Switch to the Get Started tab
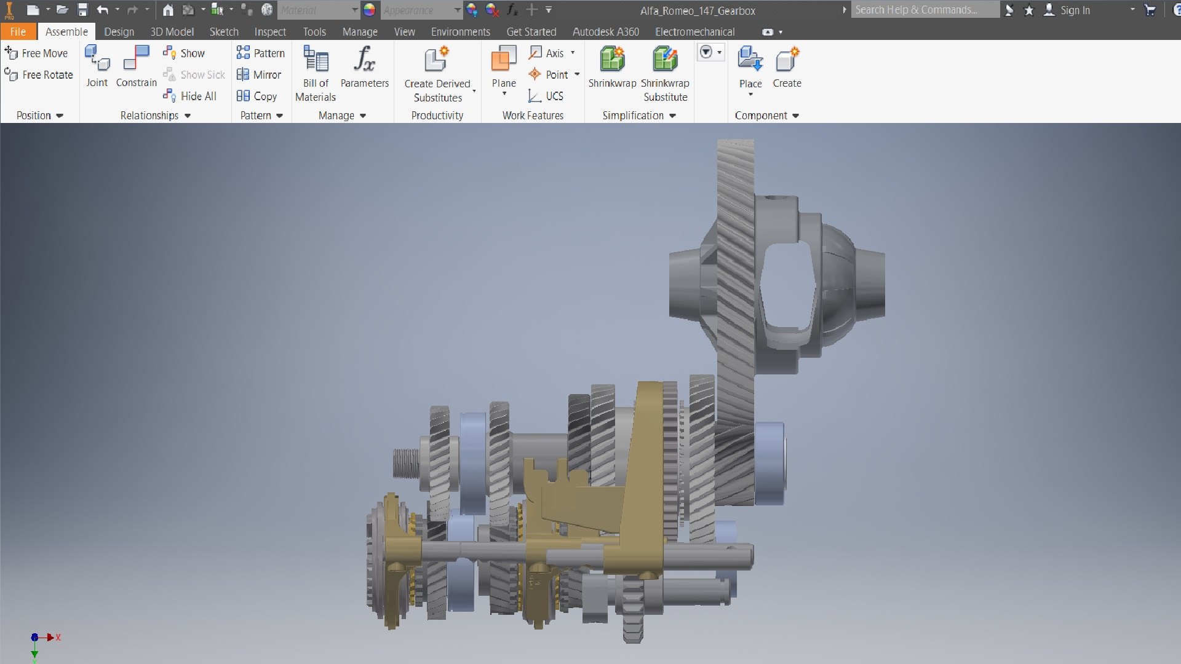This screenshot has width=1181, height=664. tap(531, 32)
